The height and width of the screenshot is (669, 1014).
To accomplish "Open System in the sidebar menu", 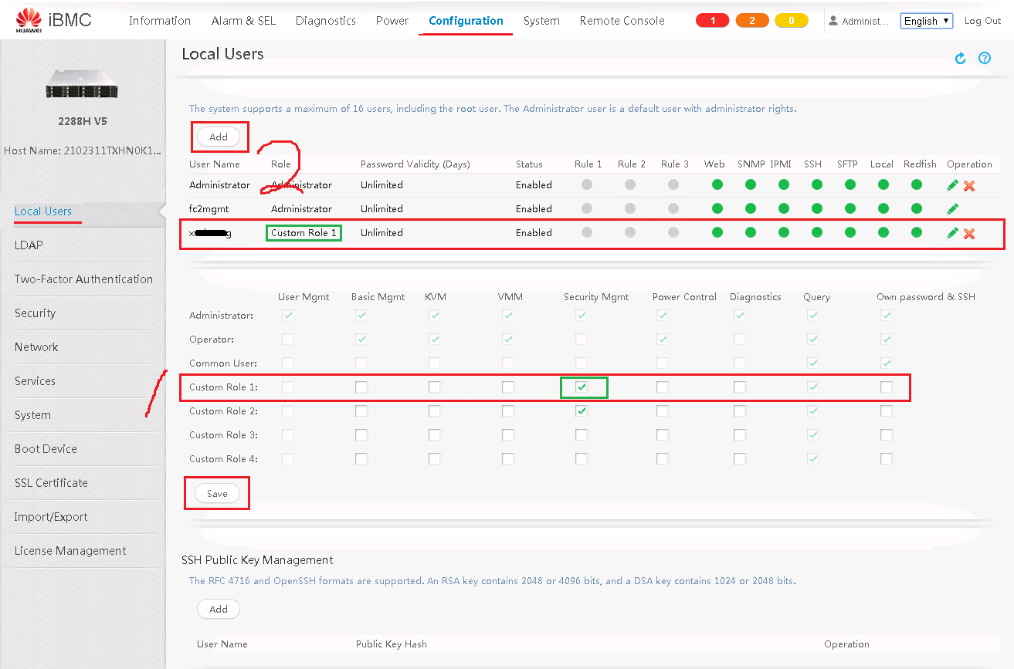I will (x=32, y=415).
